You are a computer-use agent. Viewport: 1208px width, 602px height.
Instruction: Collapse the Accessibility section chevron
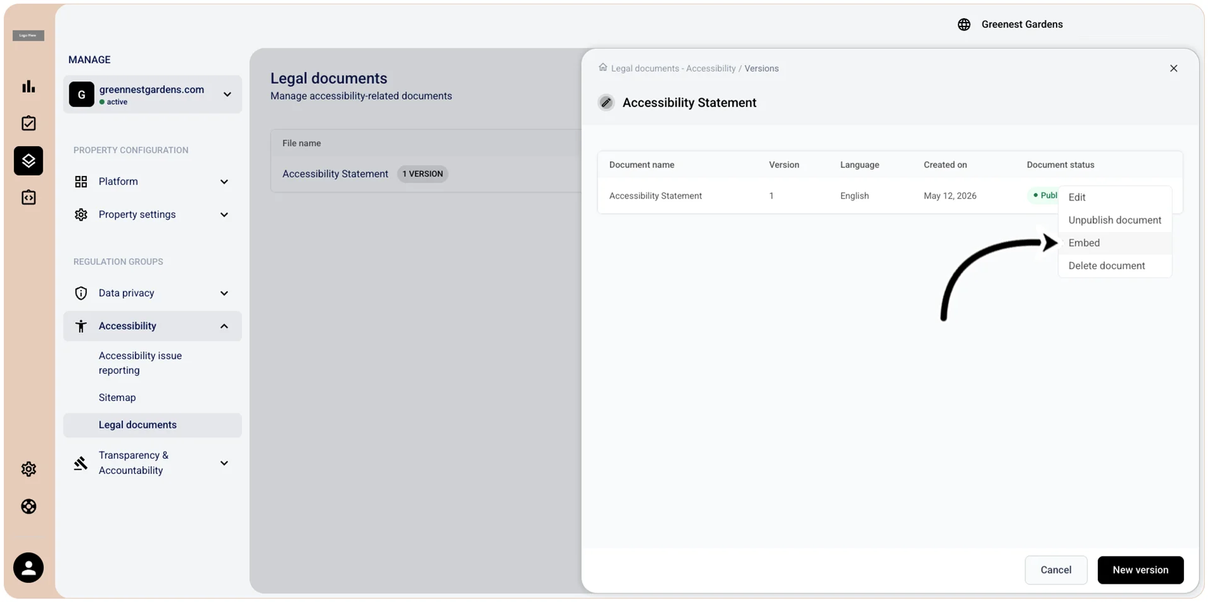tap(224, 326)
